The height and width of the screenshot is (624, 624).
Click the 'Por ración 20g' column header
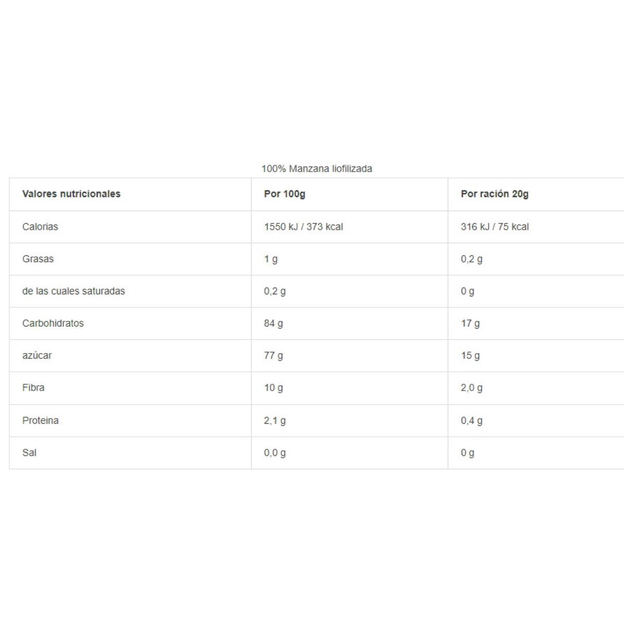495,194
